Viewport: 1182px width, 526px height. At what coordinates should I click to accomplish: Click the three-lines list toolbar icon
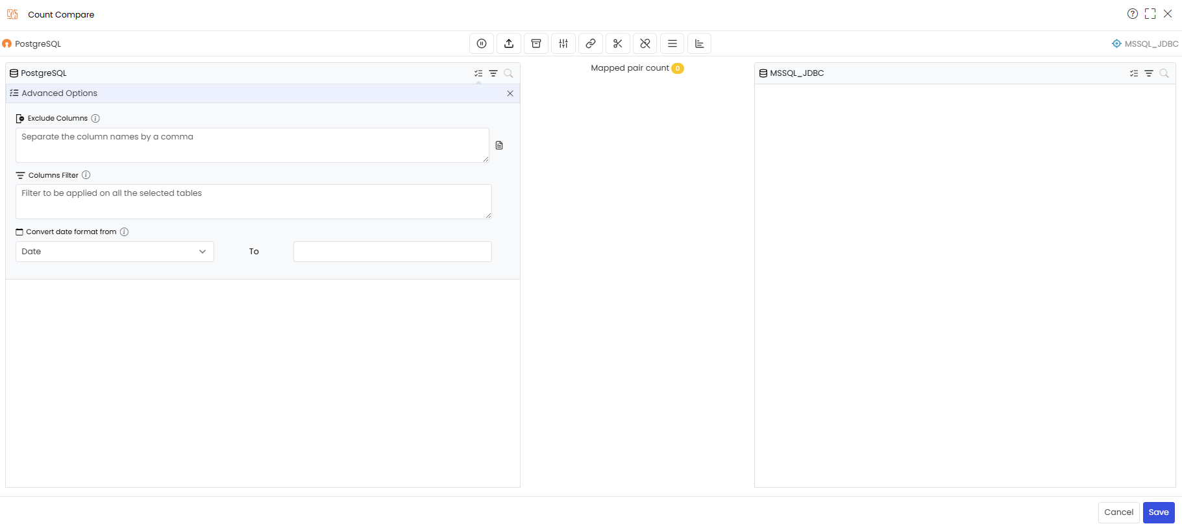tap(672, 43)
